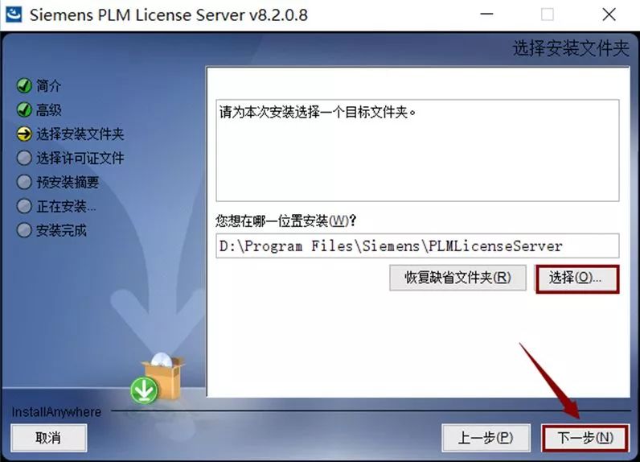Click the 恢复缺省文件夹(R) button

click(x=457, y=278)
